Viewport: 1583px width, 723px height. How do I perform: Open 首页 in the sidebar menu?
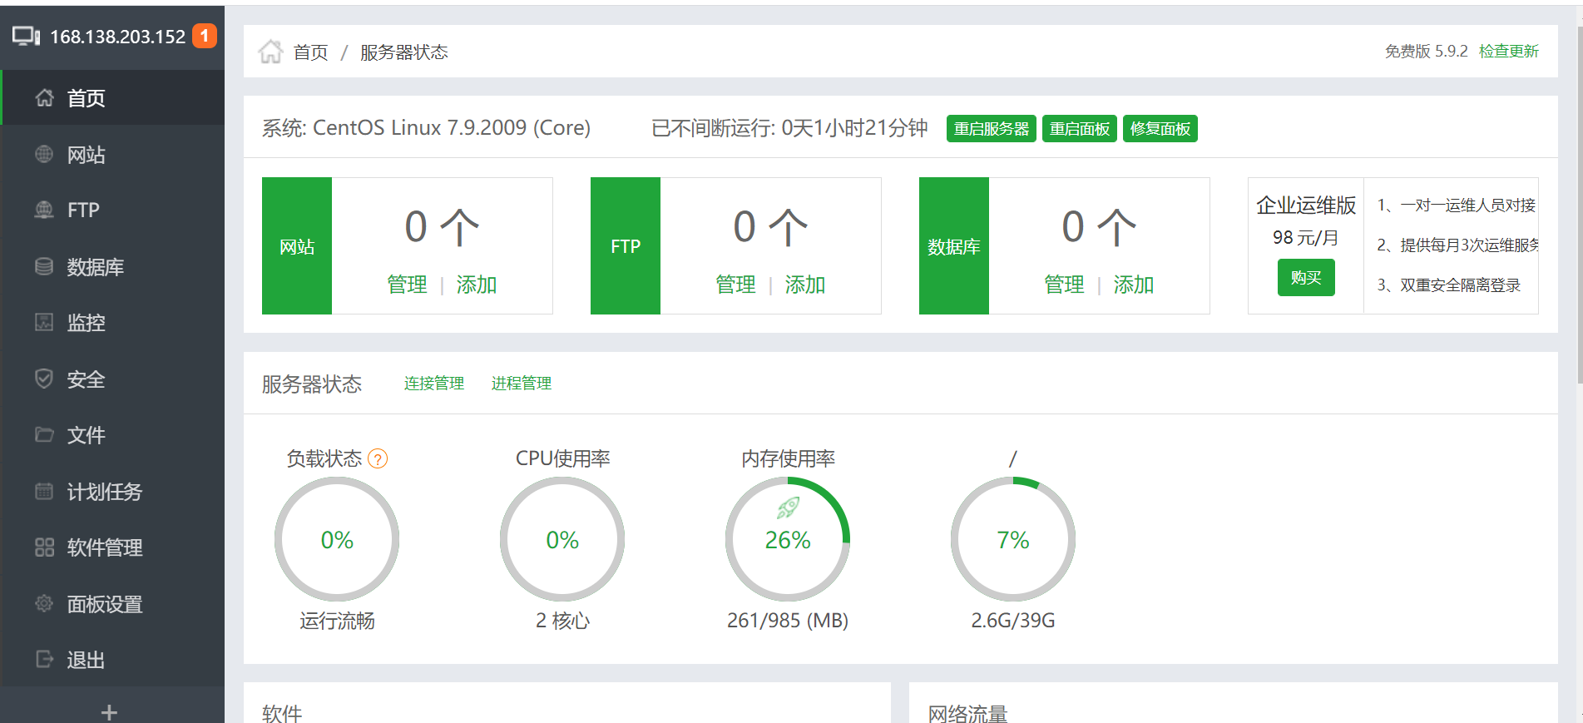point(113,98)
